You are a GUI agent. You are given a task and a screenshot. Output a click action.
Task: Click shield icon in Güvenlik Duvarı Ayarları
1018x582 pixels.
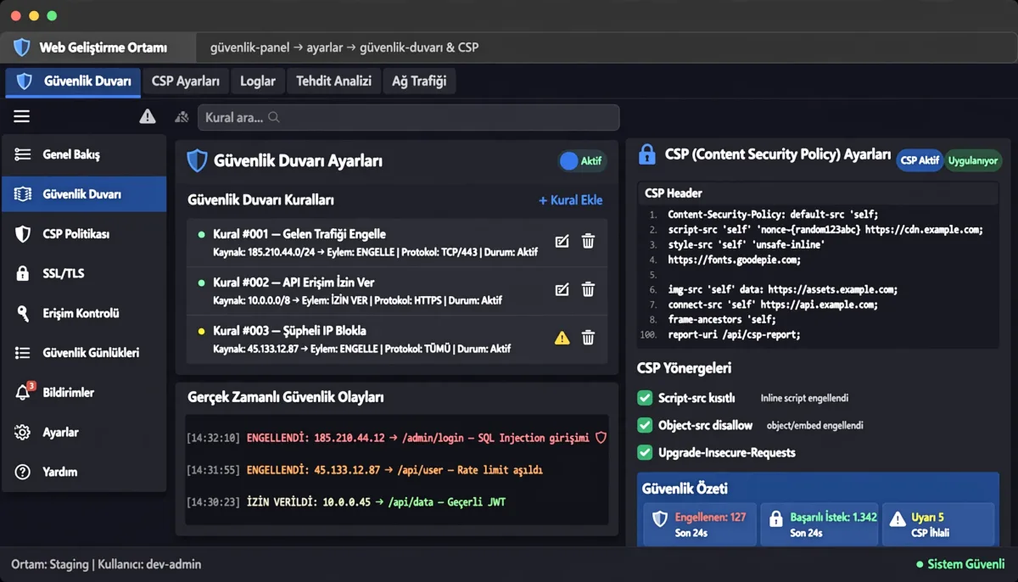pos(197,160)
